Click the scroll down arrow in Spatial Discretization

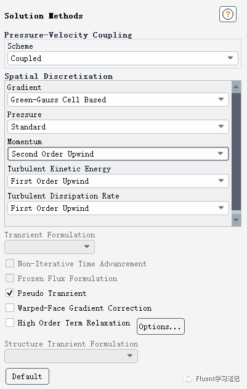point(236,220)
